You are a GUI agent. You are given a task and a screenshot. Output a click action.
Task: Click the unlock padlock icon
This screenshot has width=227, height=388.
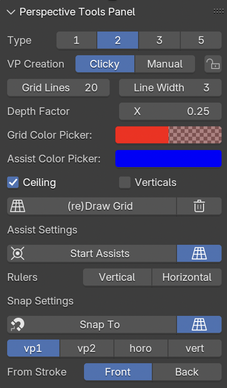[x=213, y=64]
